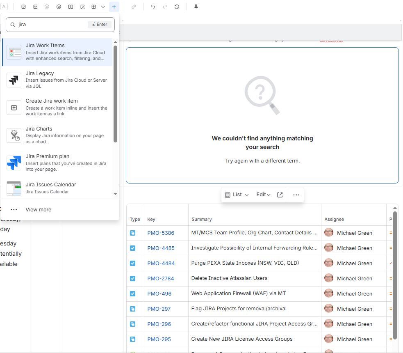Click summary 'Web Application Firewall (WAF) via MT'

238,293
